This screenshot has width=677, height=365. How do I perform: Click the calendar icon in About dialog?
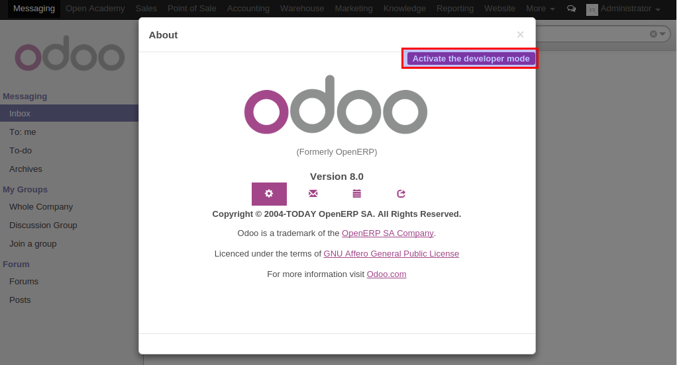356,194
